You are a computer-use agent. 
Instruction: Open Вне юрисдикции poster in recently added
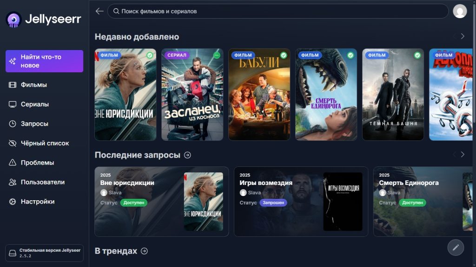pyautogui.click(x=126, y=95)
